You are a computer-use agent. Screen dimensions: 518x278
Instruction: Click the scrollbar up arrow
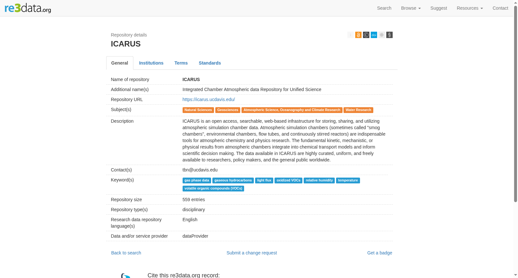515,3
